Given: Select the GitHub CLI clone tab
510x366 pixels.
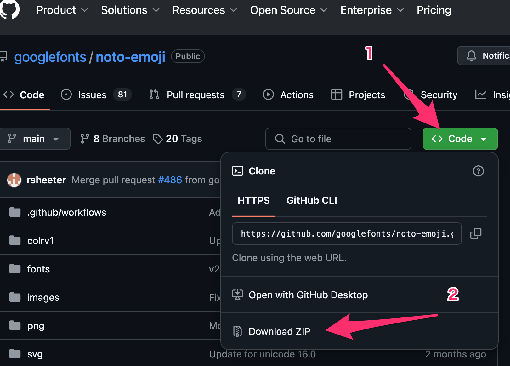Looking at the screenshot, I should pos(312,201).
